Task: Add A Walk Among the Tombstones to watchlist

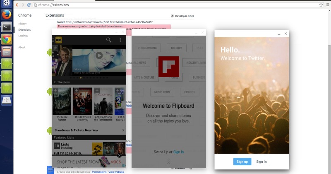Action: (97, 90)
